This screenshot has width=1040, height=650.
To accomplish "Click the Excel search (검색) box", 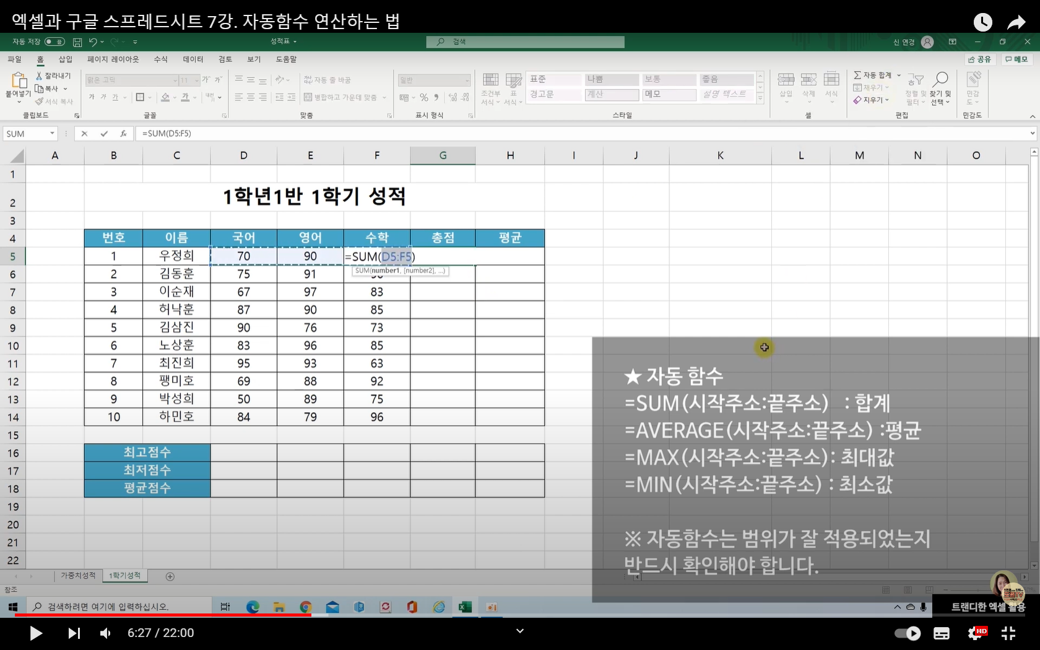I will coord(525,41).
